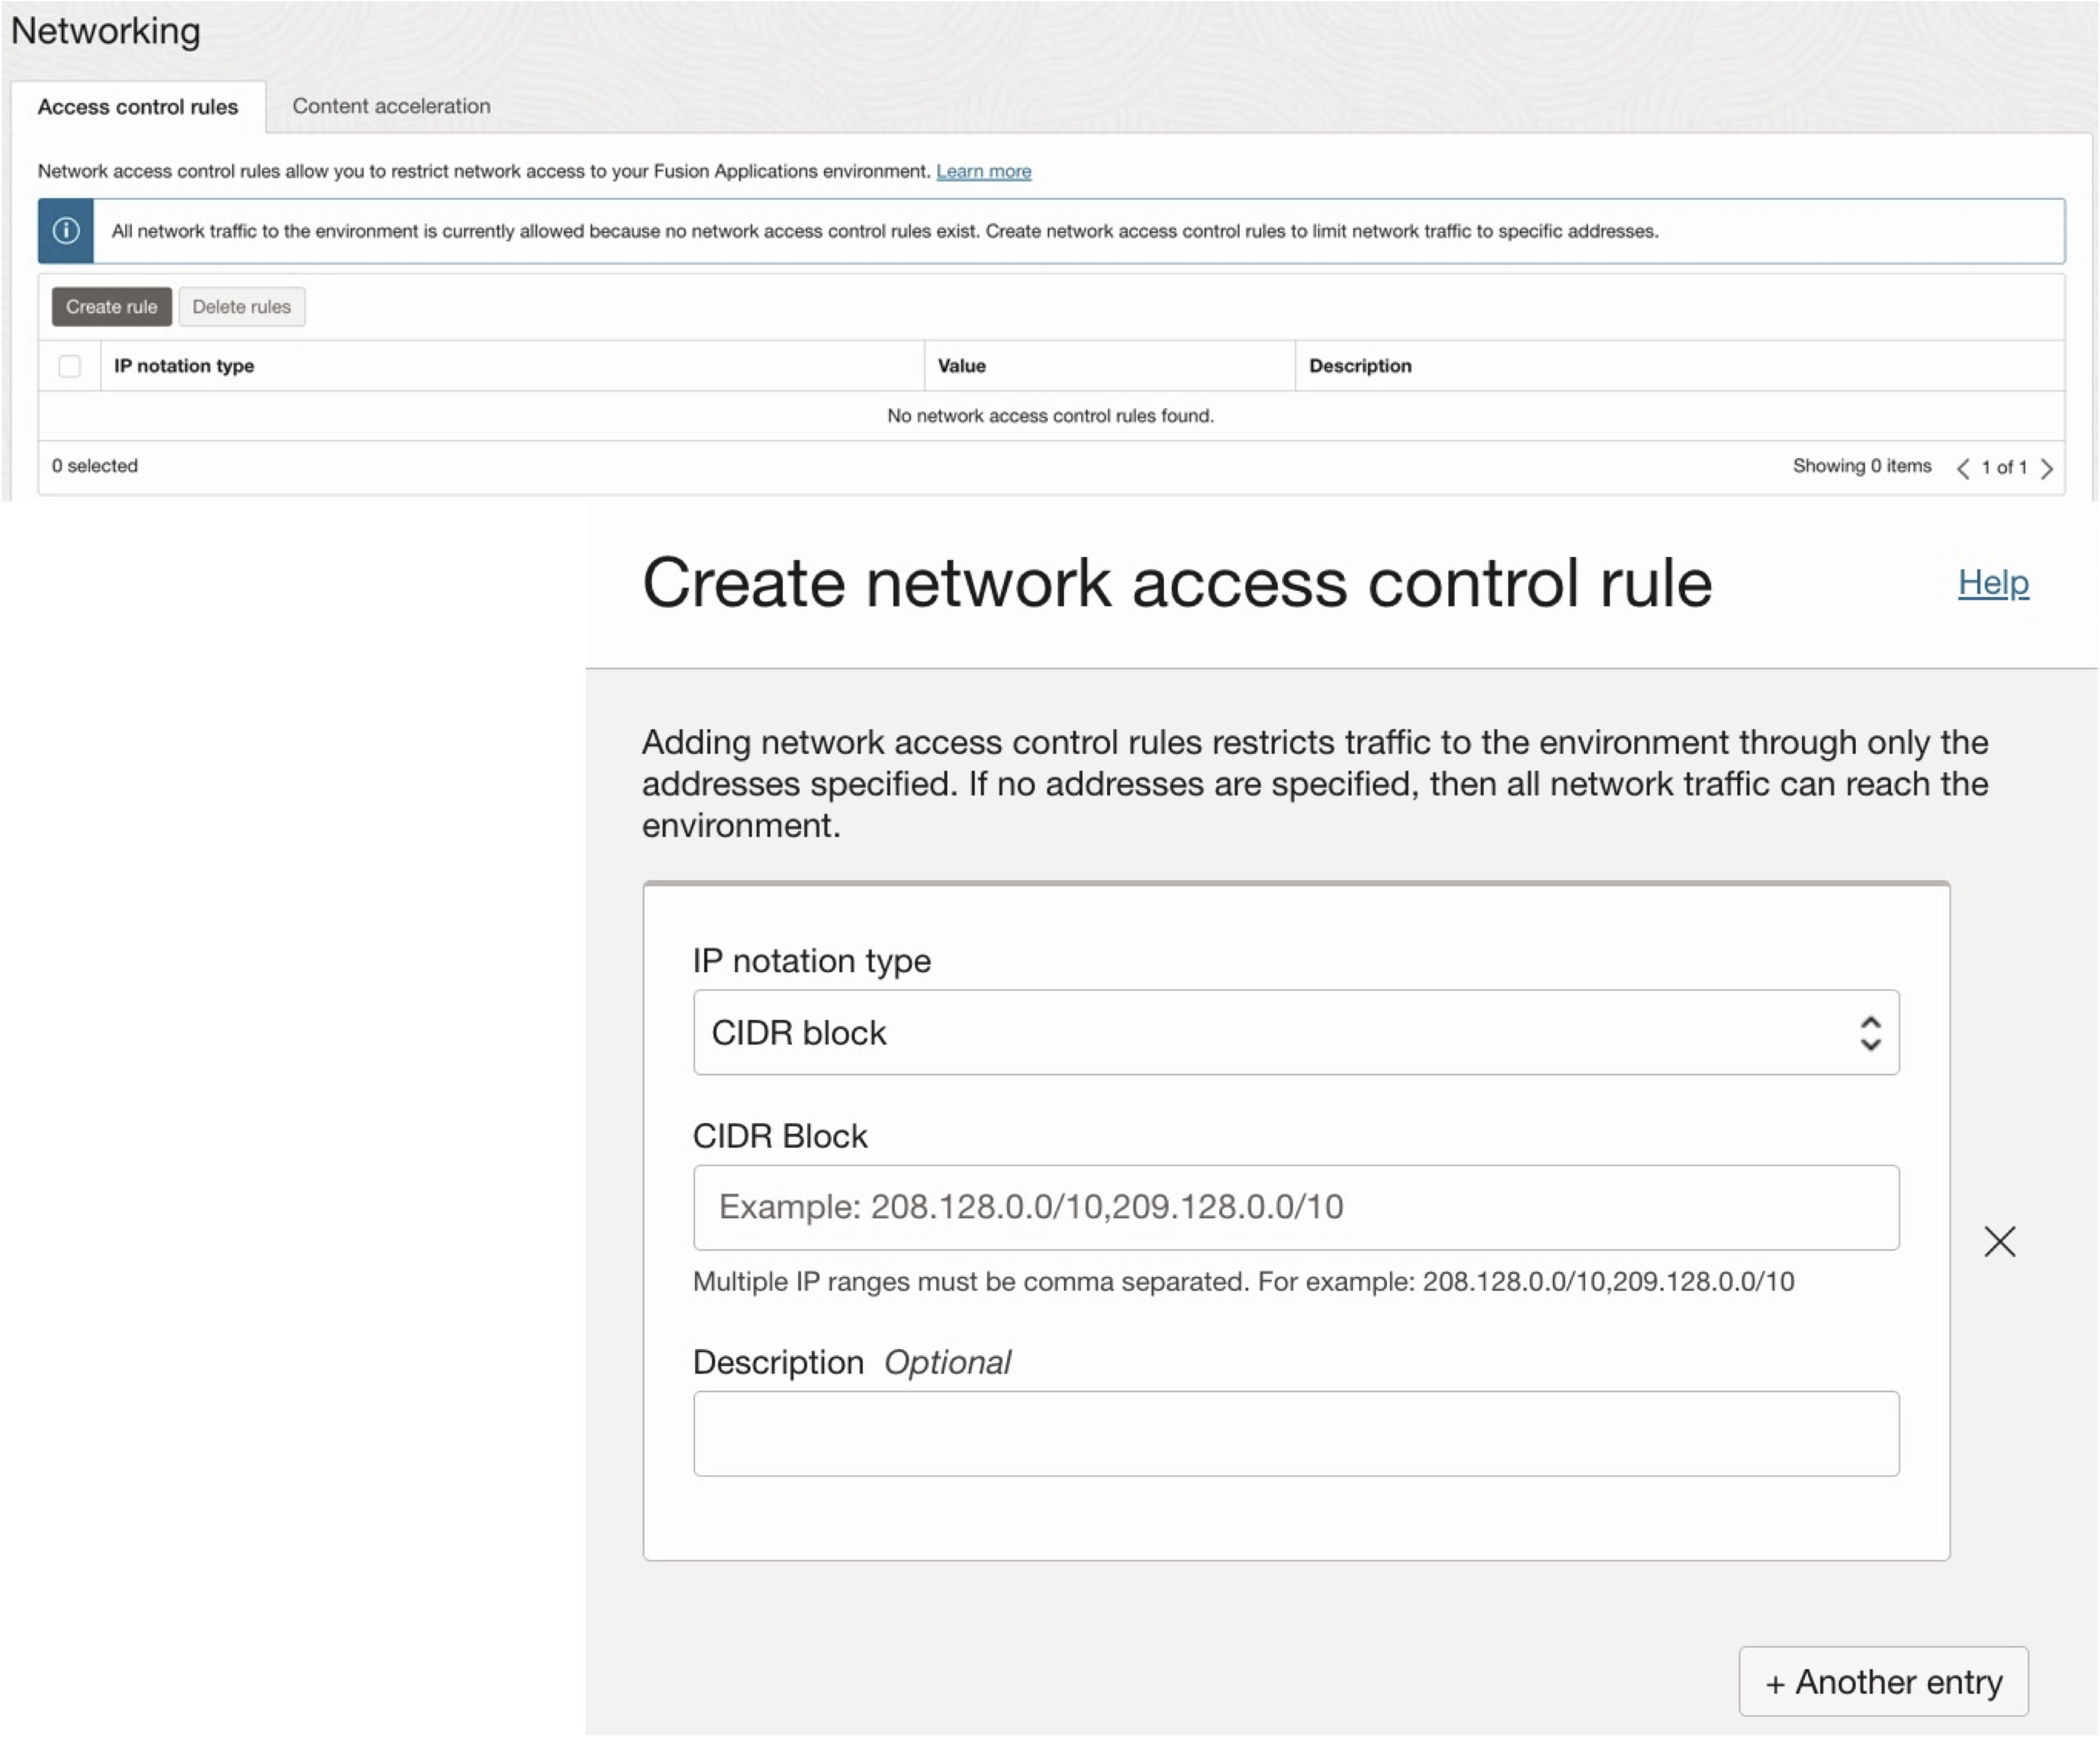Remove entry with the X icon
This screenshot has height=1737, width=2100.
pos(1999,1241)
